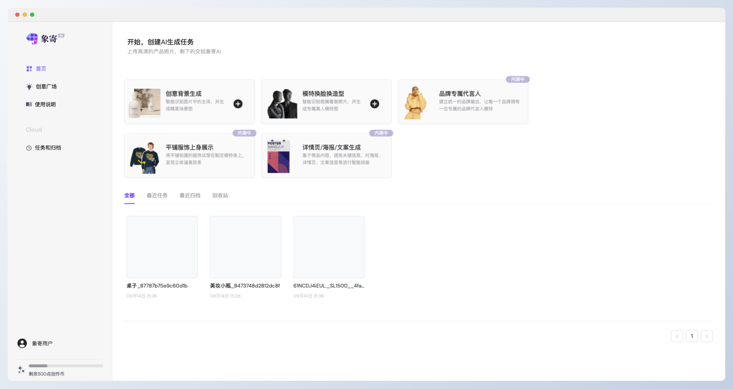The width and height of the screenshot is (733, 389).
Task: Open the 品牌专属代言人 feature card
Action: [x=463, y=102]
